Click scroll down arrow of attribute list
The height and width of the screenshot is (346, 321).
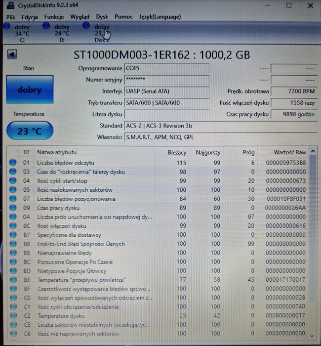312,336
